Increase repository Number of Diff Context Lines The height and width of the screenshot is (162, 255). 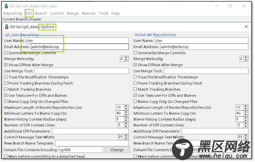click(x=126, y=124)
